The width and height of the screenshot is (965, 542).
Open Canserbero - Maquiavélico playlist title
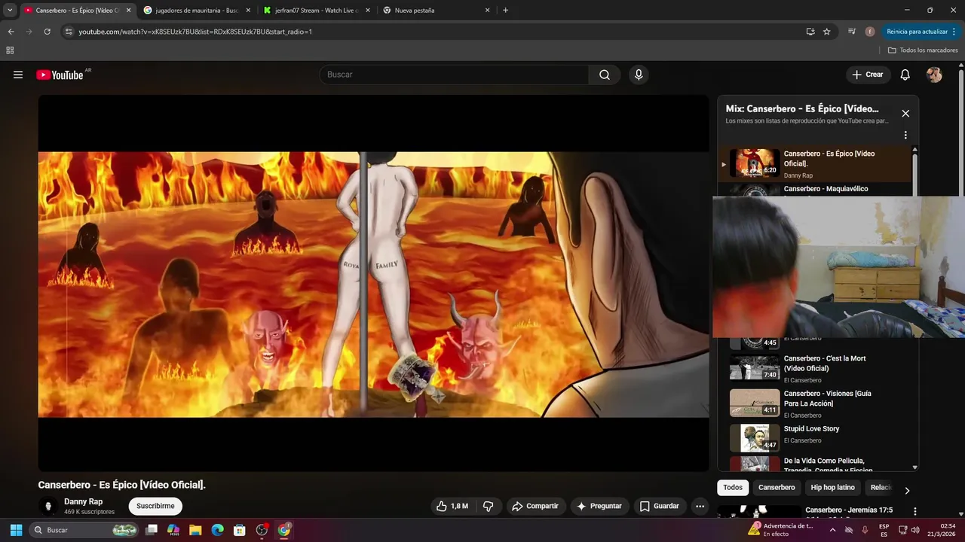tap(826, 189)
